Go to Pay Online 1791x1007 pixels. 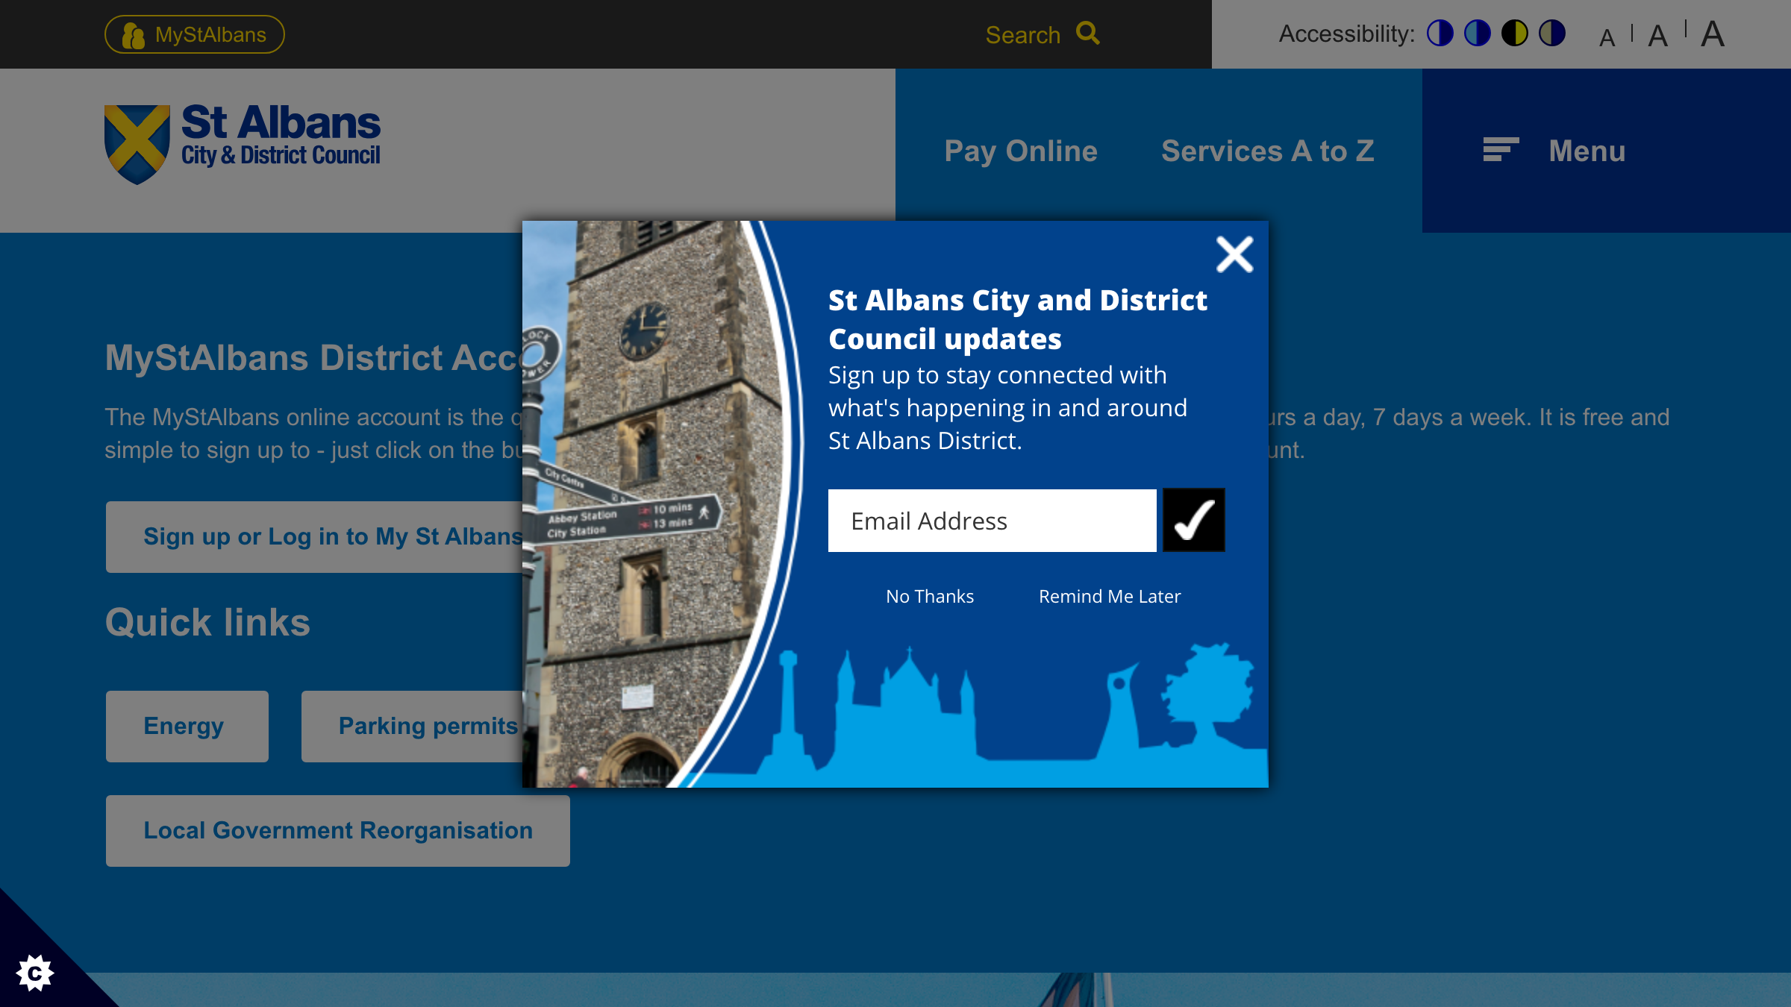pos(1021,151)
